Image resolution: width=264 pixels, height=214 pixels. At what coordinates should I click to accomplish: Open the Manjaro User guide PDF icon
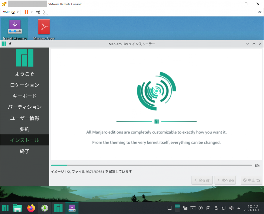[44, 29]
